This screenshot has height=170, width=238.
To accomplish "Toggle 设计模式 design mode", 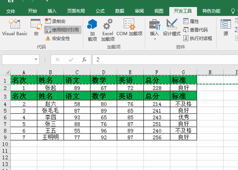I will point(172,28).
